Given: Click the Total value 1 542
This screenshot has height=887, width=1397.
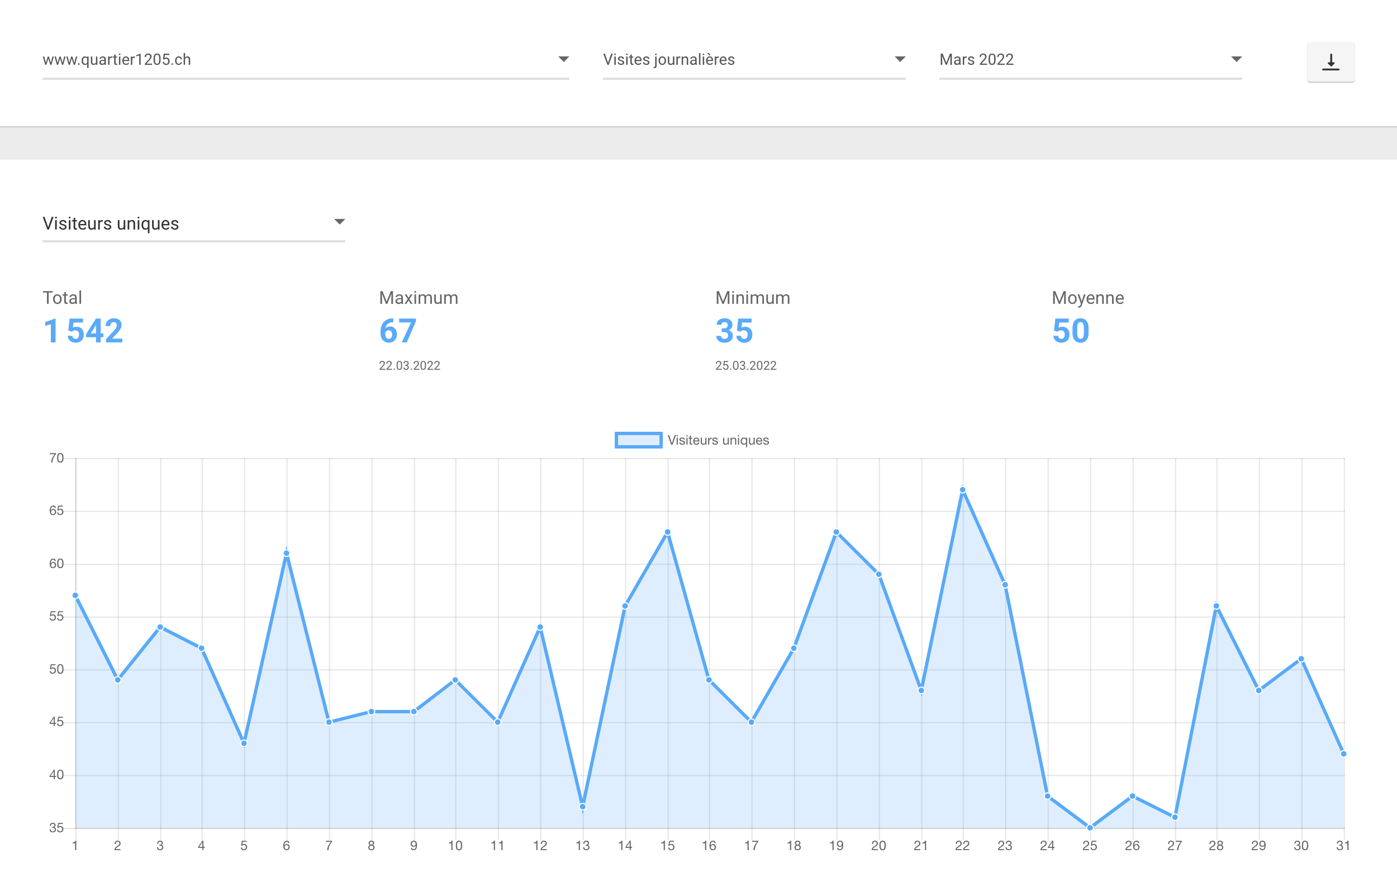Looking at the screenshot, I should pyautogui.click(x=83, y=331).
